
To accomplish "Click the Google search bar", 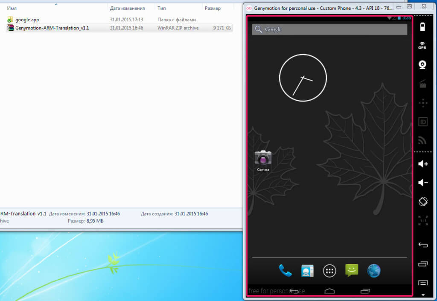I will click(329, 29).
